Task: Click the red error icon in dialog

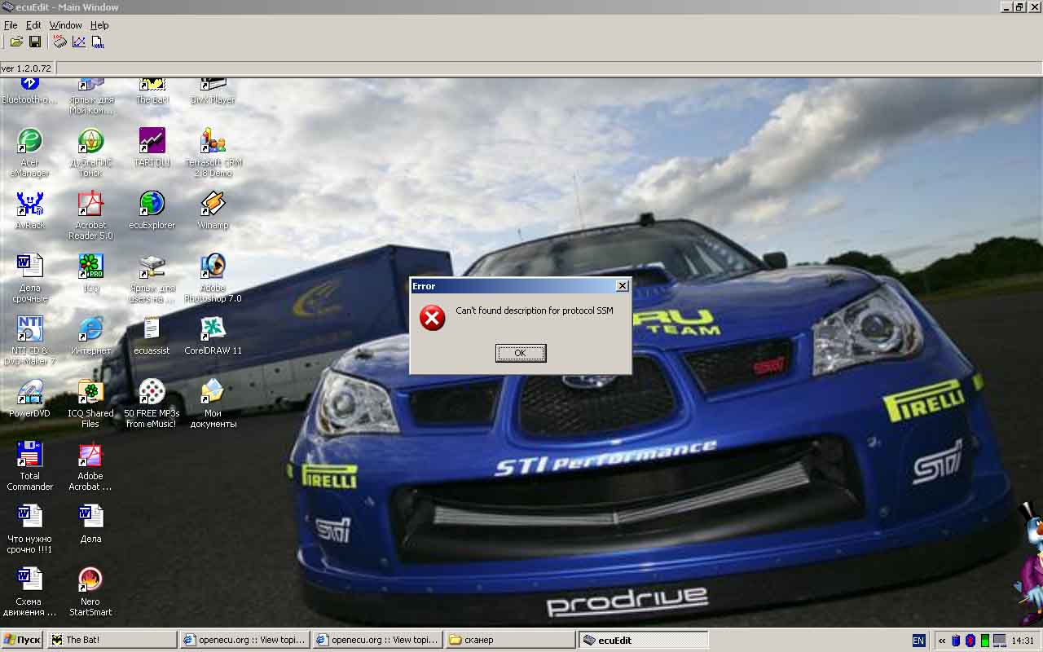Action: point(433,317)
